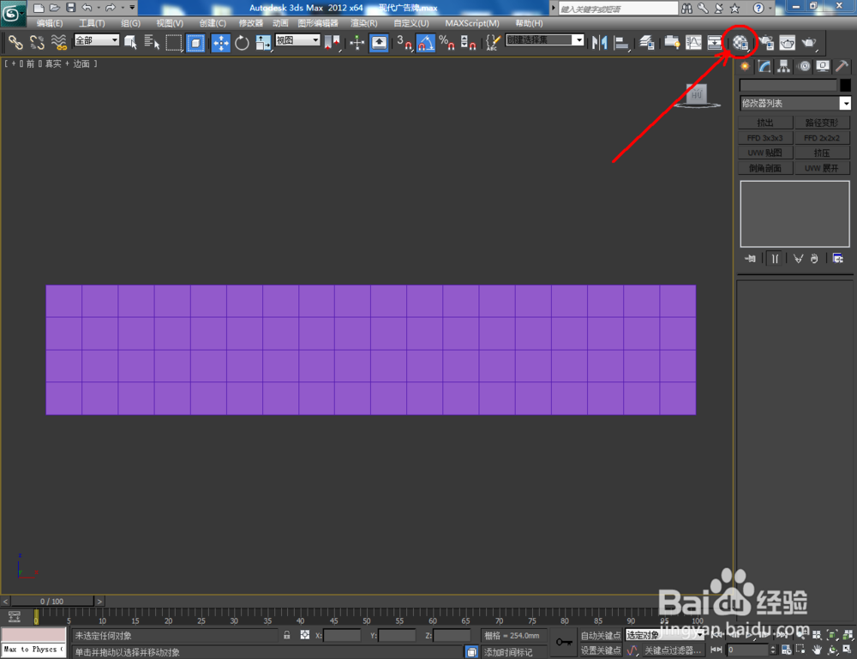Image resolution: width=857 pixels, height=659 pixels.
Task: Click the UVW 贴图 modifier button
Action: tap(765, 153)
